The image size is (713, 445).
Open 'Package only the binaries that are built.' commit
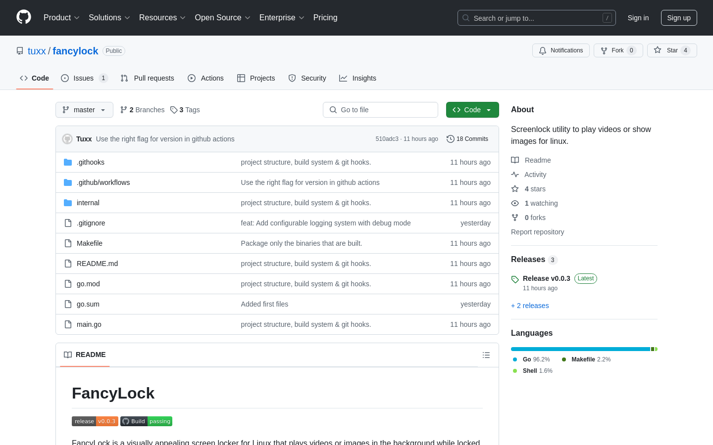click(x=302, y=243)
